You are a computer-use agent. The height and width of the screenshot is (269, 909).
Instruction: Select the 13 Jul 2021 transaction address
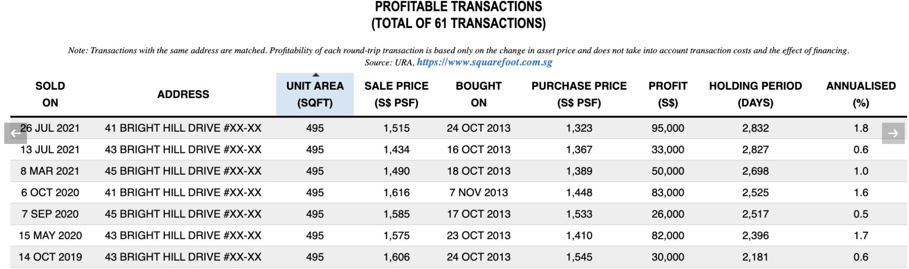(183, 150)
